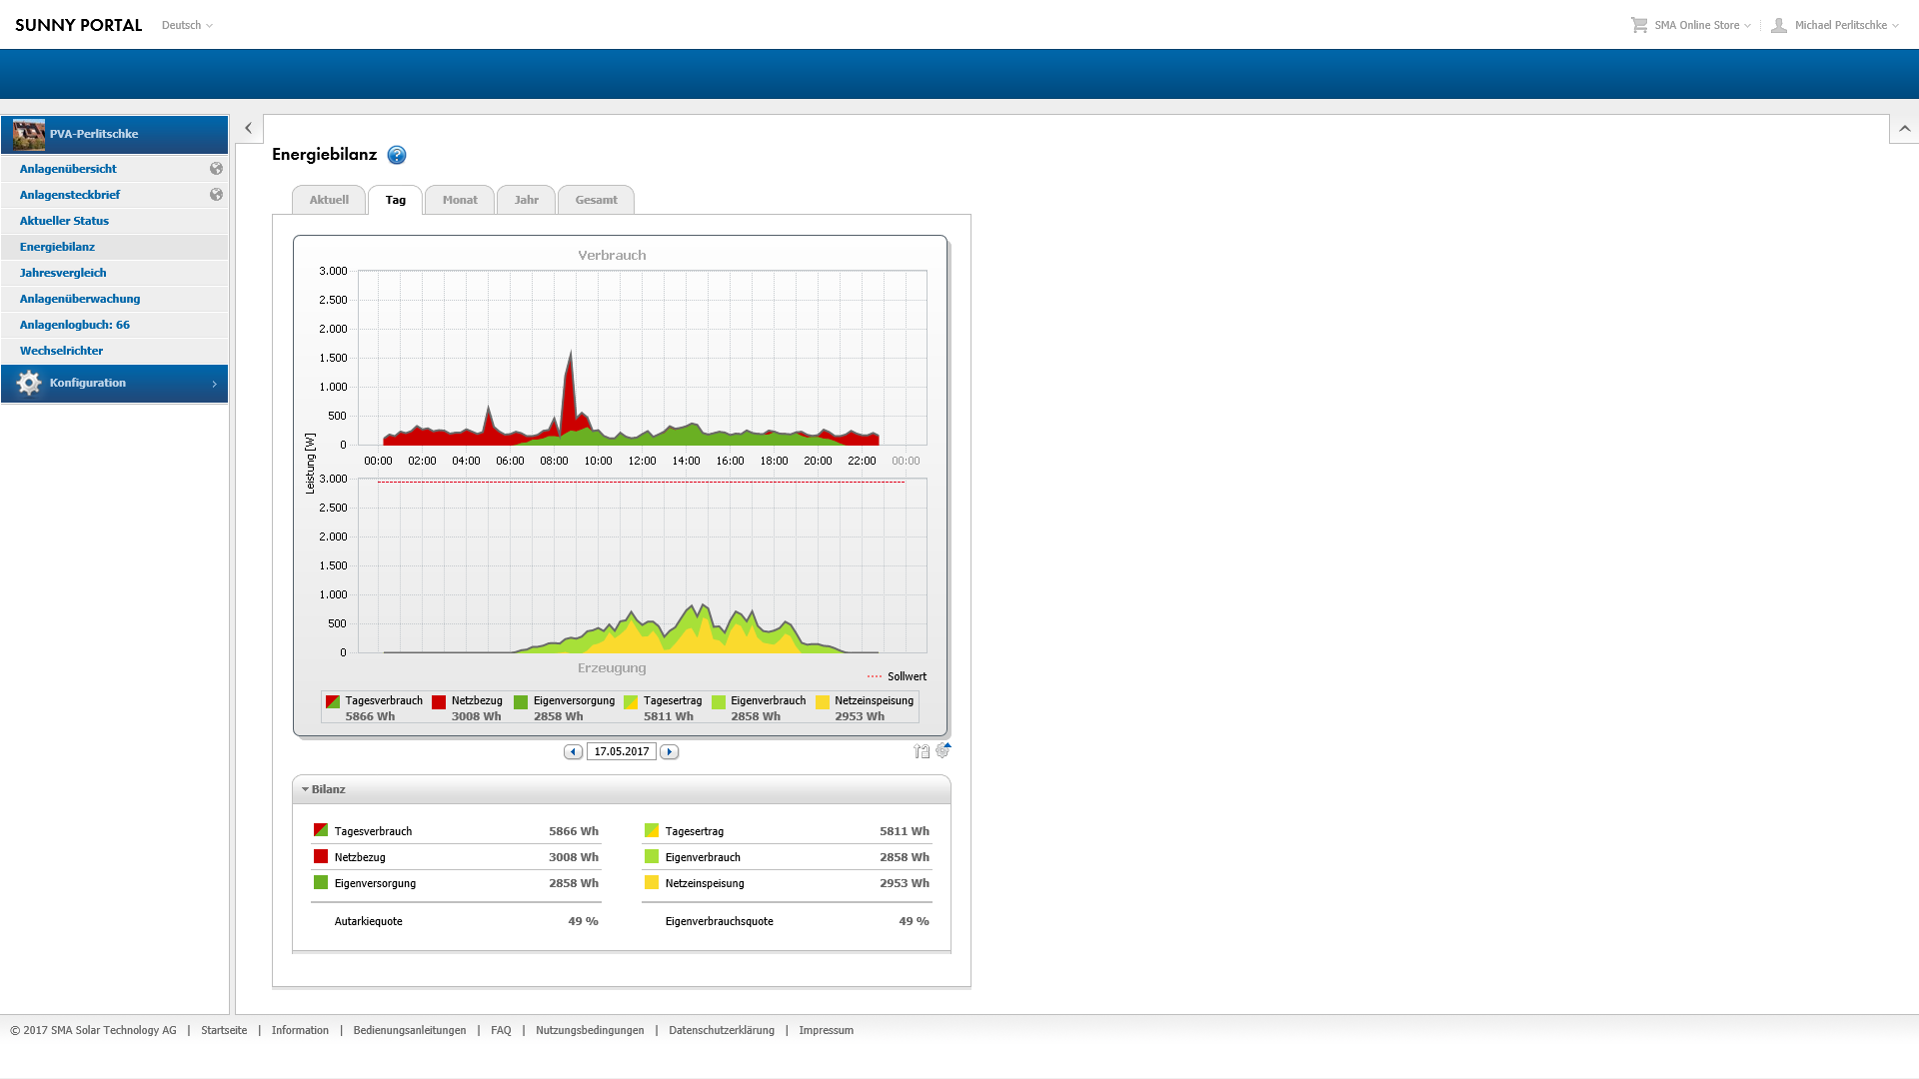1919x1079 pixels.
Task: Open Michael Perlitschke user menu
Action: 1839,25
